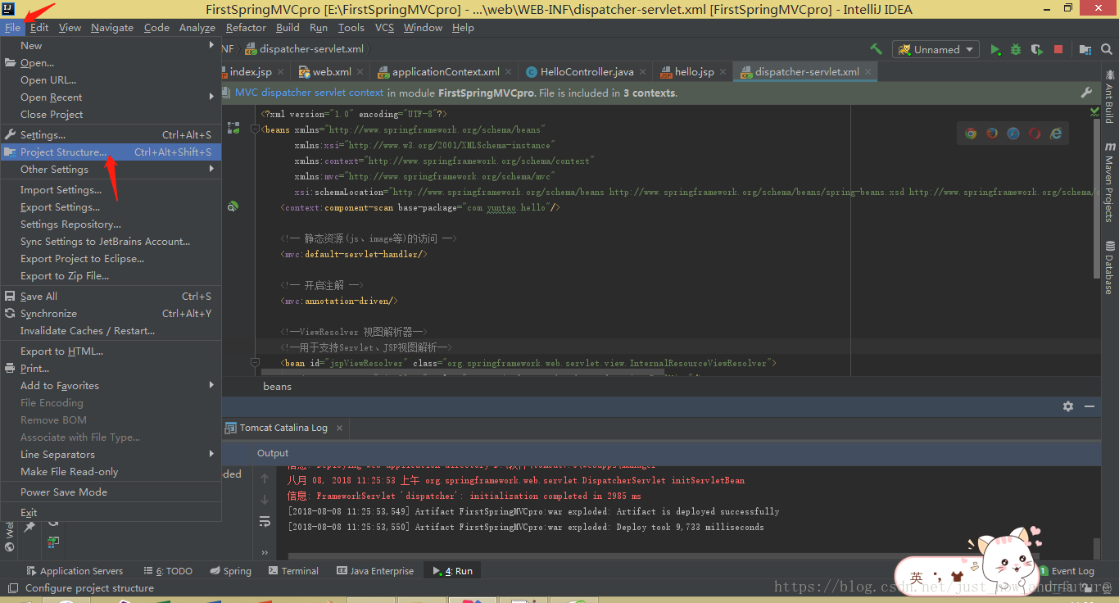This screenshot has width=1119, height=603.
Task: Toggle Make File Read-only
Action: [111, 472]
